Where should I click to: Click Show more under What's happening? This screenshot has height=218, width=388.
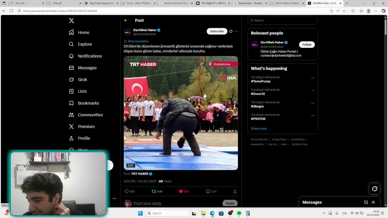pyautogui.click(x=259, y=128)
